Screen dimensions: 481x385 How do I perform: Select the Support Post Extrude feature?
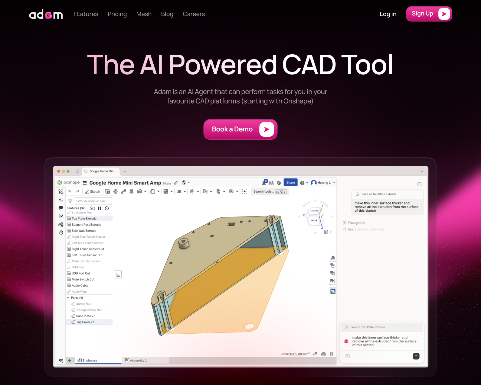pos(89,225)
